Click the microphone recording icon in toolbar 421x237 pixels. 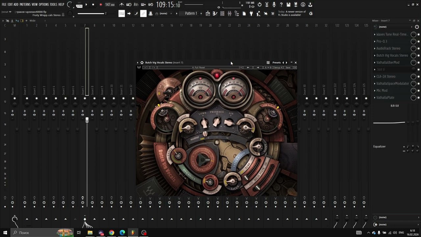(274, 5)
